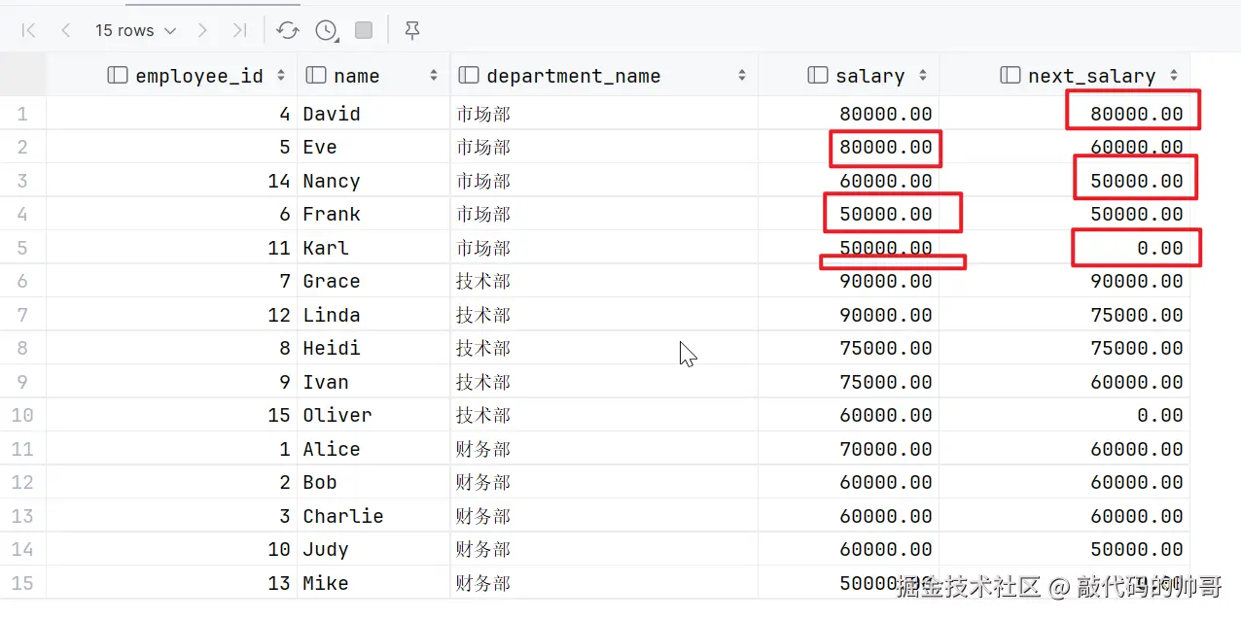Select the next_salary column header
Image resolution: width=1241 pixels, height=619 pixels.
click(1064, 75)
